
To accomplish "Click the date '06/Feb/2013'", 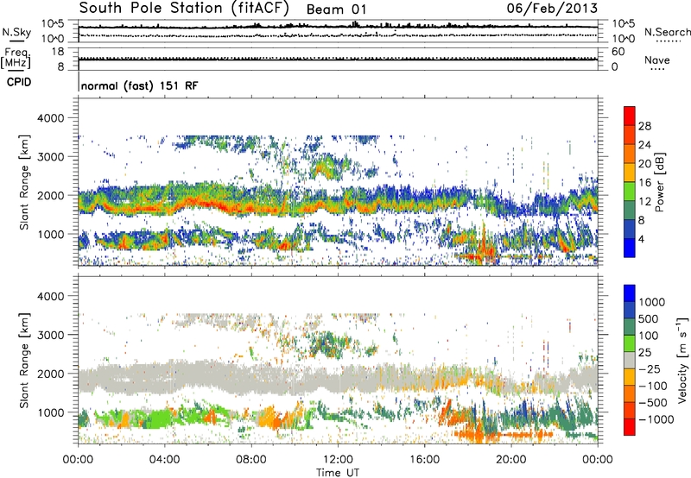I will tap(552, 8).
